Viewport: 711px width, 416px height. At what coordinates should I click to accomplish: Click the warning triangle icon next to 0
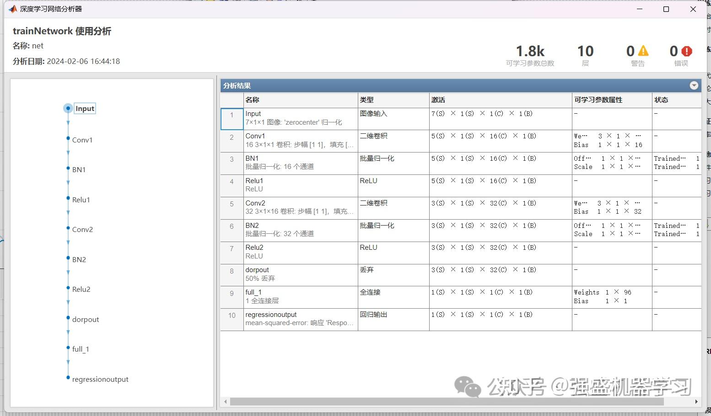tap(643, 51)
